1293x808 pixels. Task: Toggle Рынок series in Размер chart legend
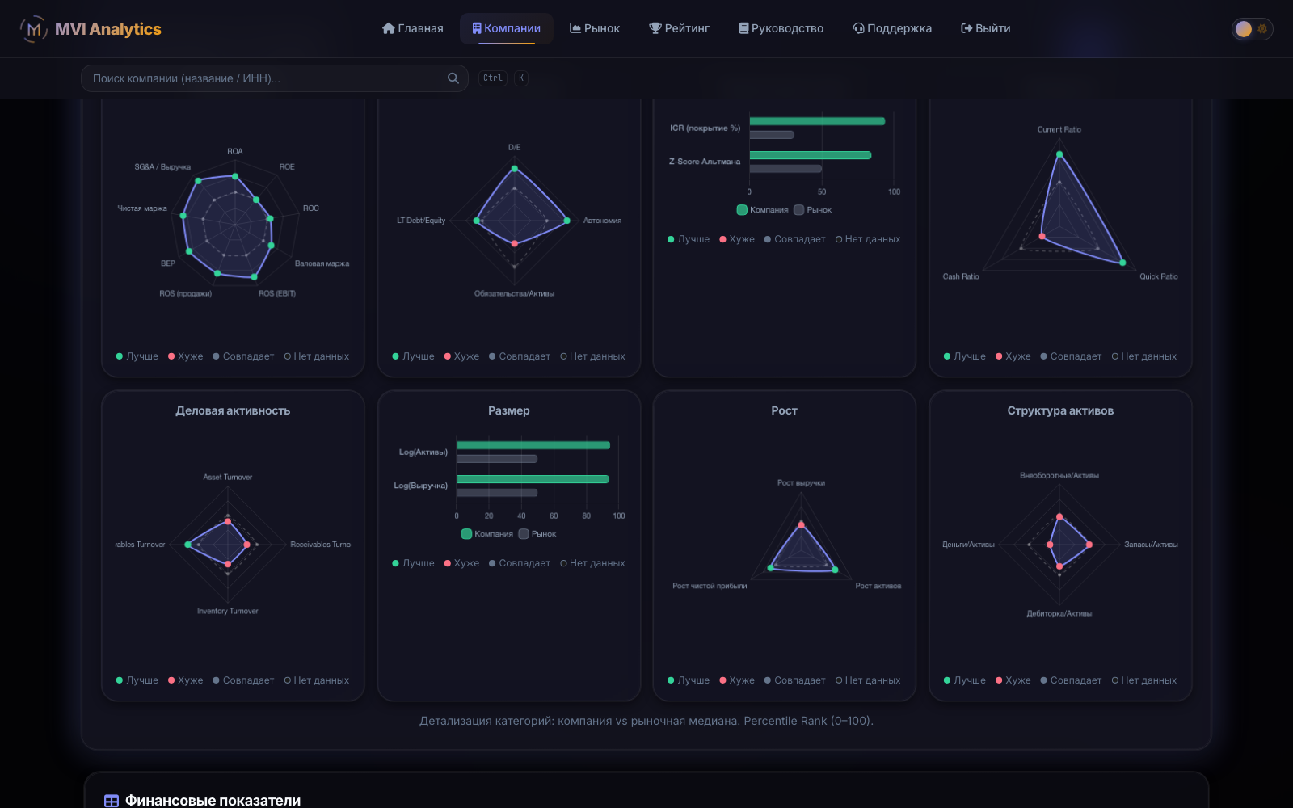(x=537, y=534)
